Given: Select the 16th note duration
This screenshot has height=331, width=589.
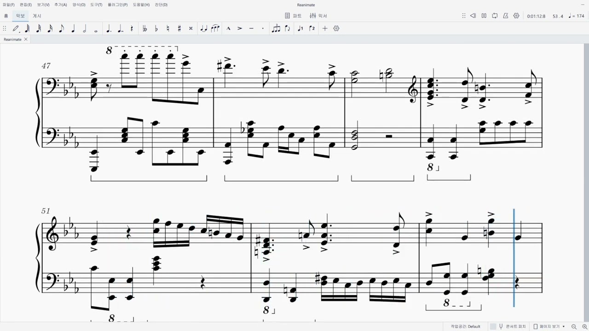Looking at the screenshot, I should (x=50, y=29).
